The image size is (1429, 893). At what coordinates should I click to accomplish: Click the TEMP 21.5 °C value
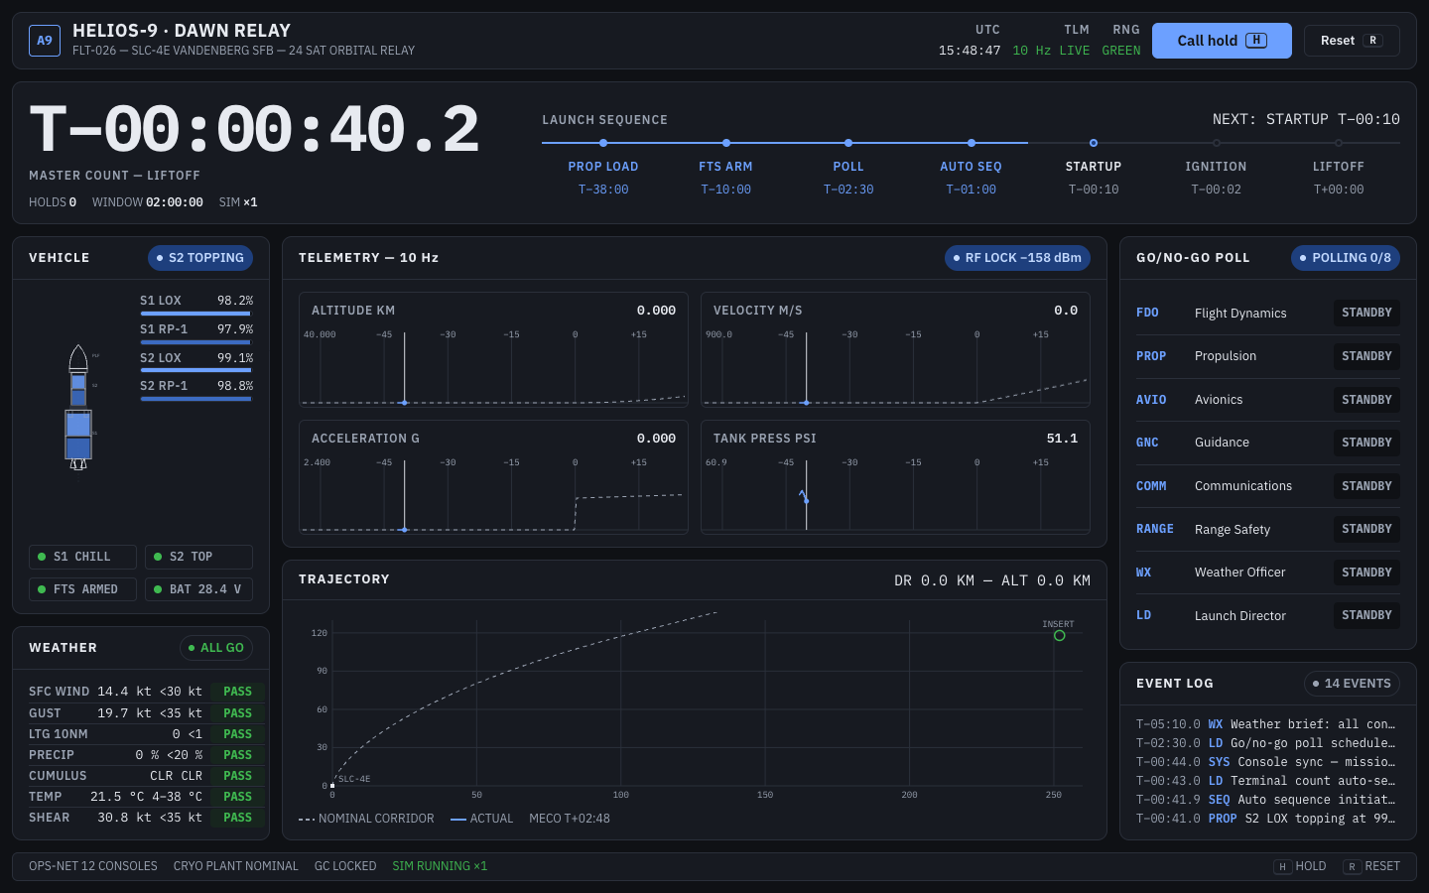[117, 797]
